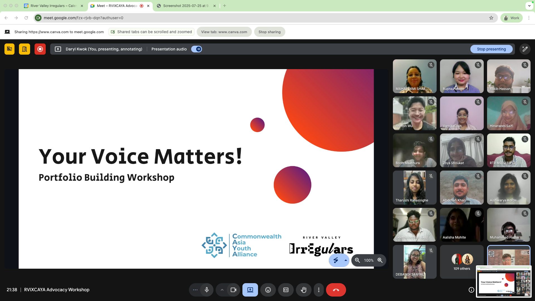Click the picture-in-picture screenshot preview thumbnail
The height and width of the screenshot is (301, 535).
(504, 281)
